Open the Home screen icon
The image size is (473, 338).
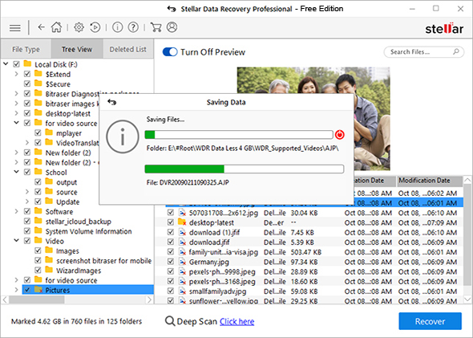click(x=56, y=27)
